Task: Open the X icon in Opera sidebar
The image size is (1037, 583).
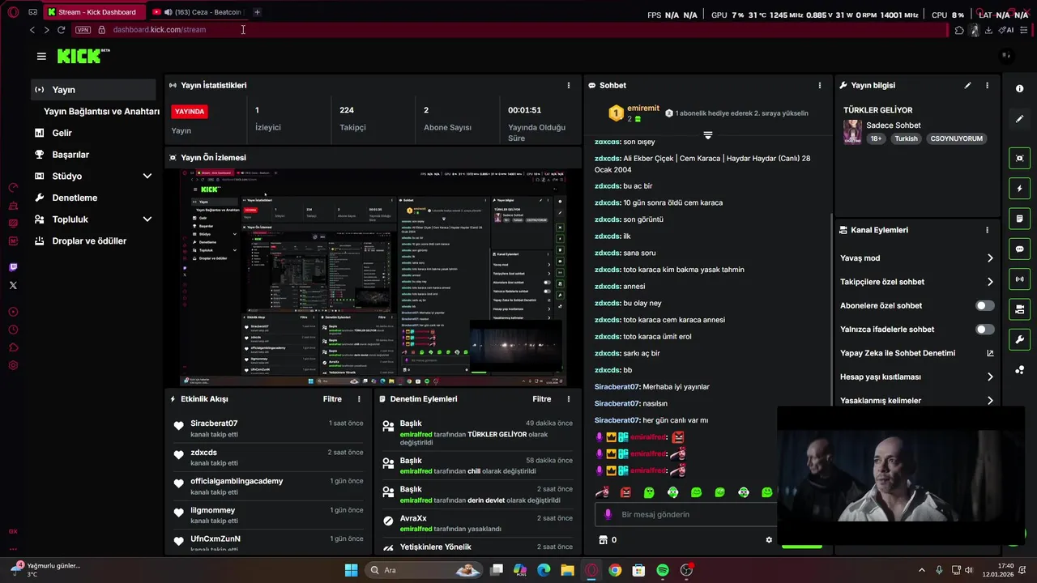Action: [13, 285]
